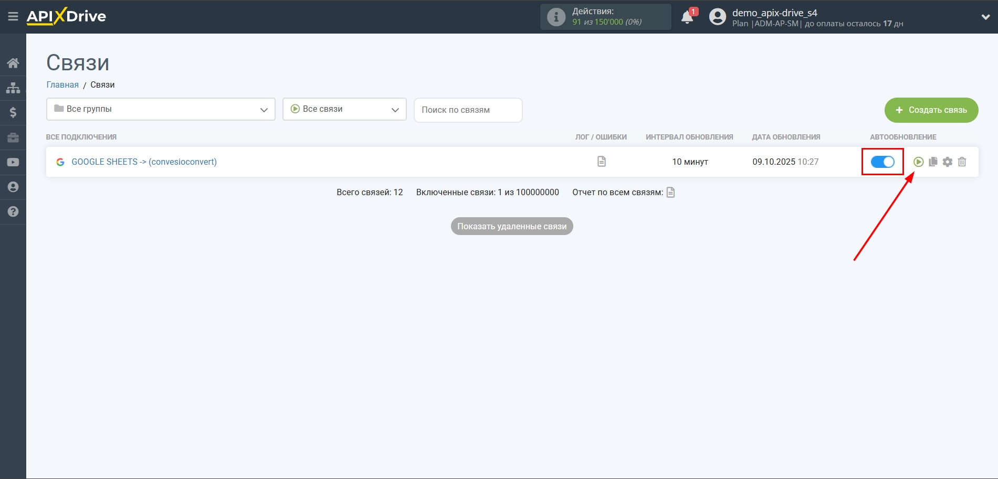The height and width of the screenshot is (479, 998).
Task: Open the 'Все группы' dropdown
Action: 161,109
